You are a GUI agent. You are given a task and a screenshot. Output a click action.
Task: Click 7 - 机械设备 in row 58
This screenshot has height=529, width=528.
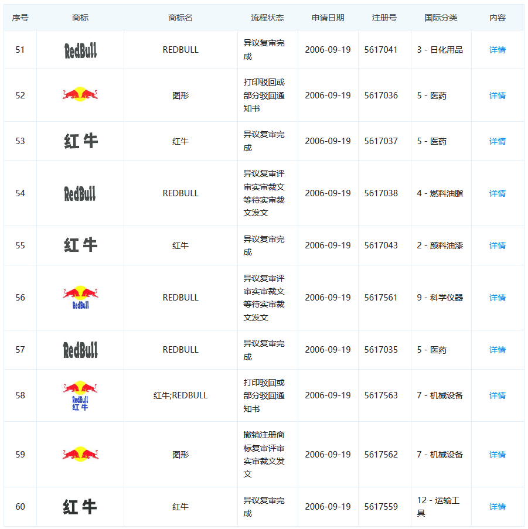tap(440, 395)
